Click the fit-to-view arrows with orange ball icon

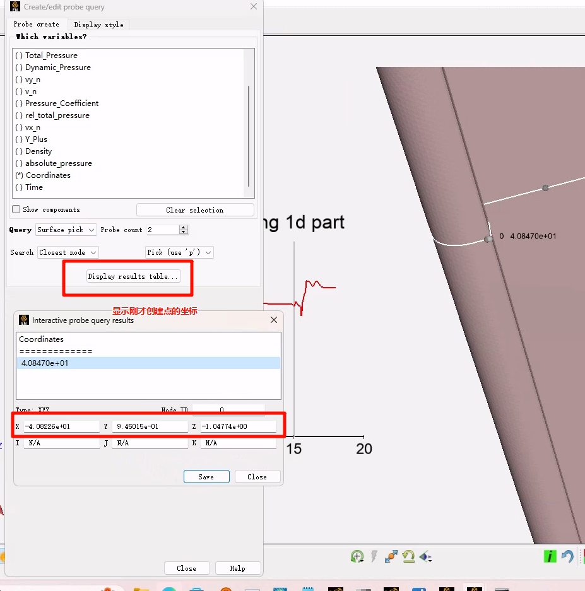(x=391, y=556)
